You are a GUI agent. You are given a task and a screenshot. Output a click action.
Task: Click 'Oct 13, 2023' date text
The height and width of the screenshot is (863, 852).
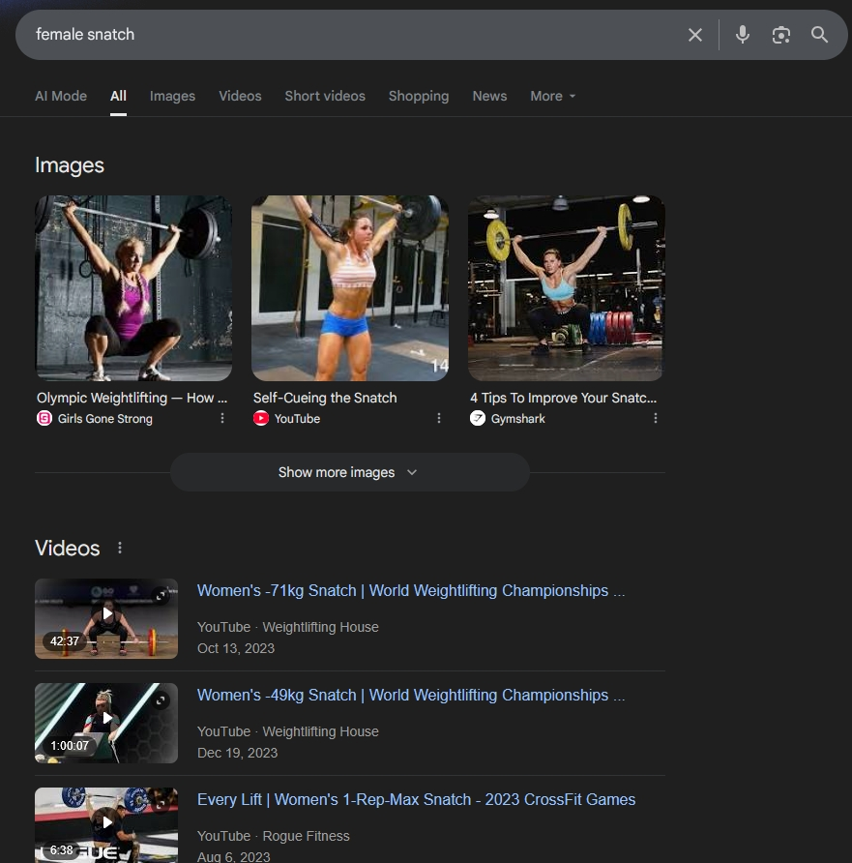(x=236, y=648)
